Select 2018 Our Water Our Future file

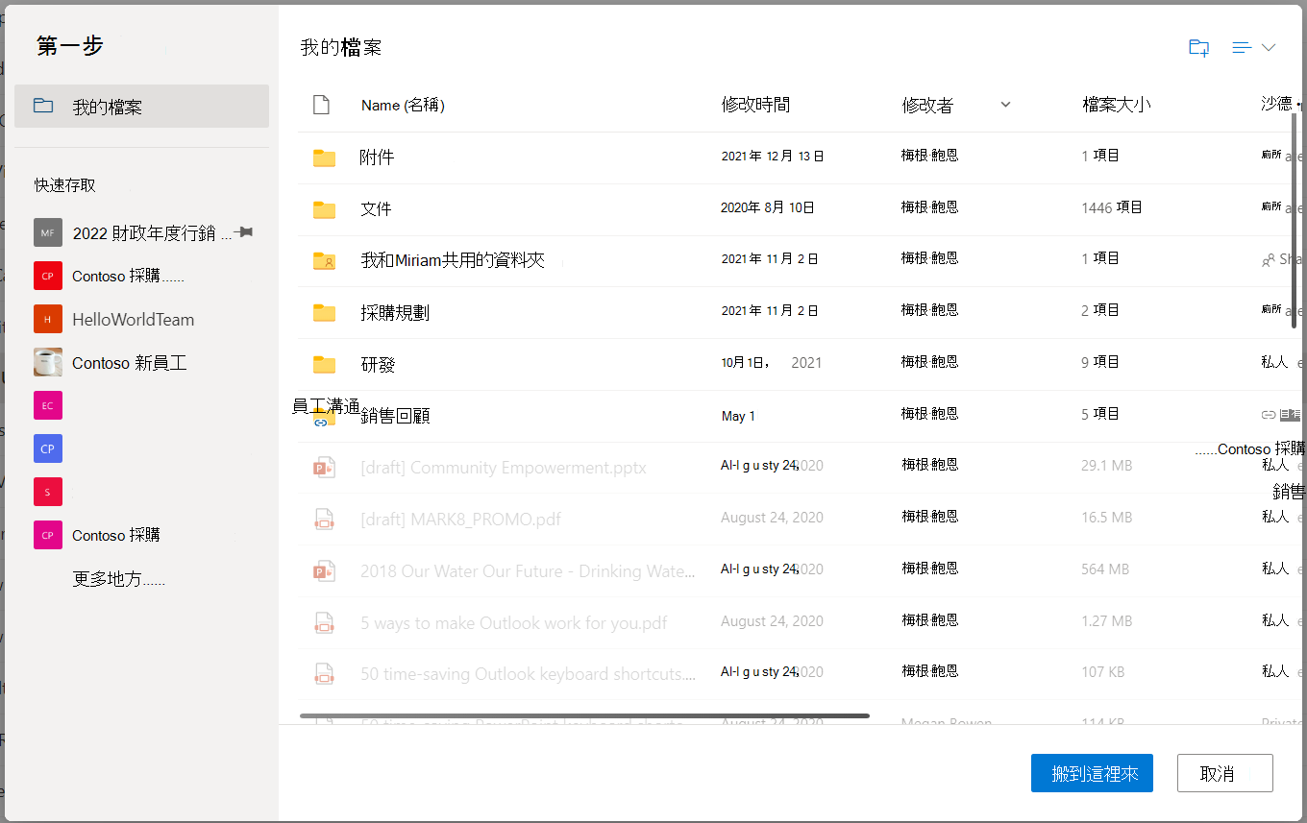coord(528,571)
